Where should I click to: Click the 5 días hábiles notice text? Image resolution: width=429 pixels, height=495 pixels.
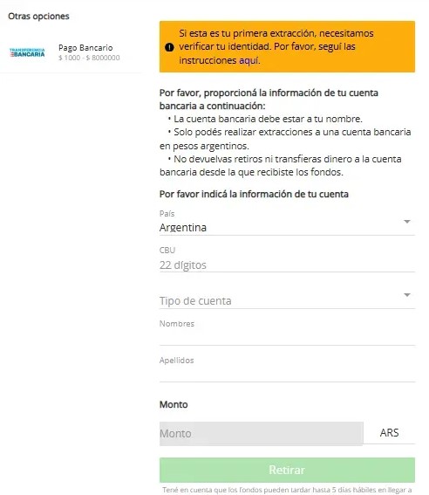click(287, 490)
